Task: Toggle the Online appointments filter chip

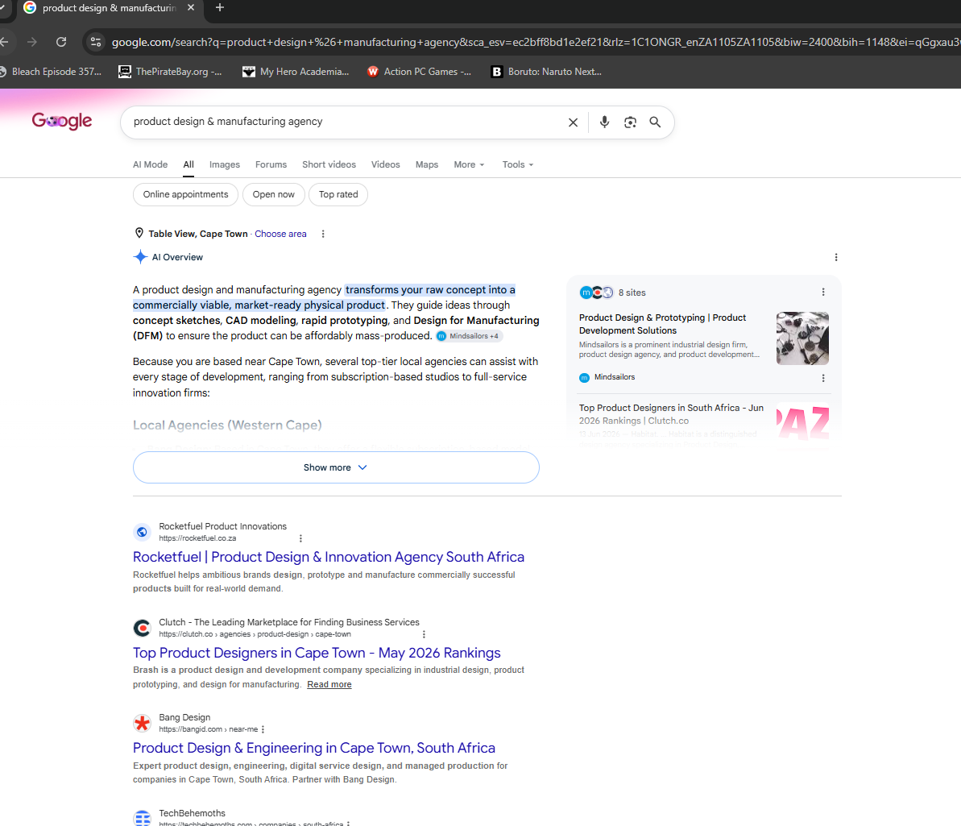Action: [x=186, y=194]
